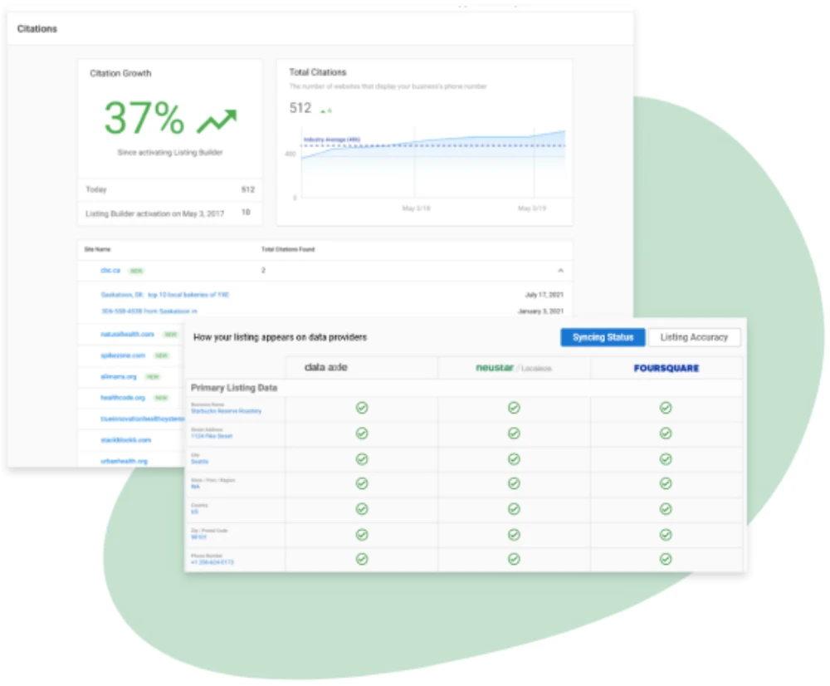830x686 pixels.
Task: Open the spikezone.com site link
Action: [x=123, y=355]
